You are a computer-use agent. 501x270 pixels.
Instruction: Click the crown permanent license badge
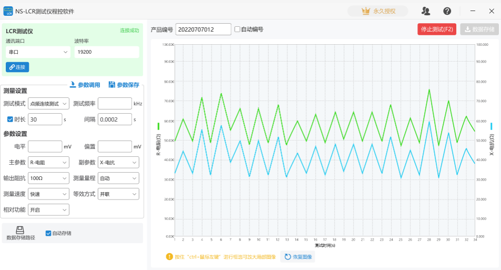click(378, 11)
